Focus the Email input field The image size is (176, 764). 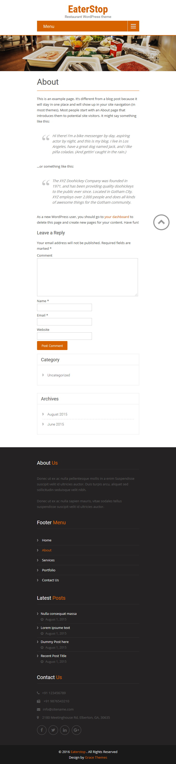(x=64, y=322)
